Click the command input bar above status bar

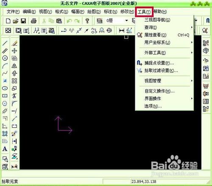pos(105,174)
